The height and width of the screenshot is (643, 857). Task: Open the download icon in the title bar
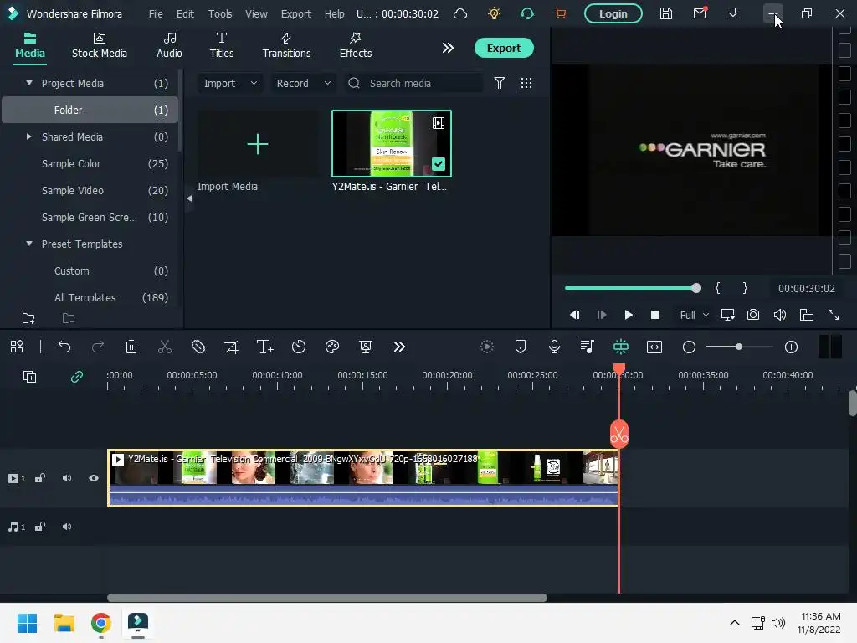coord(733,13)
